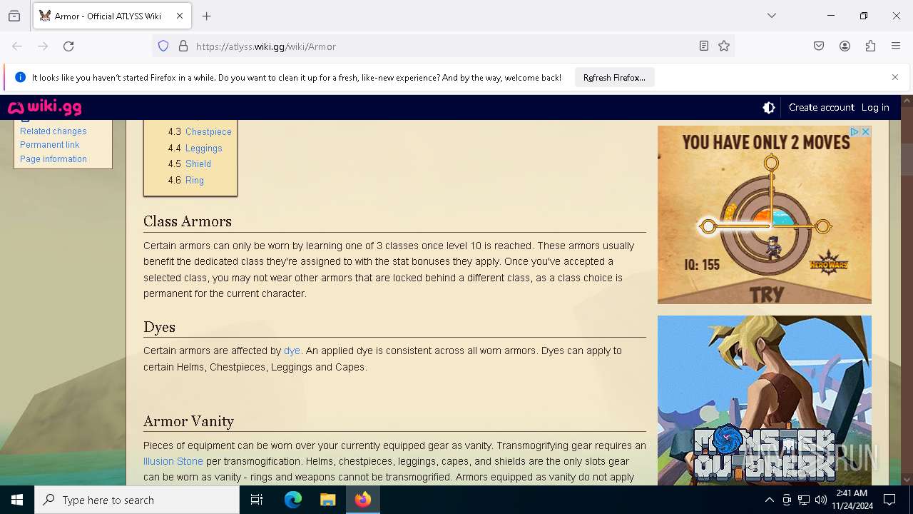Image resolution: width=913 pixels, height=514 pixels.
Task: Open the Windows notification center icon
Action: 889,500
